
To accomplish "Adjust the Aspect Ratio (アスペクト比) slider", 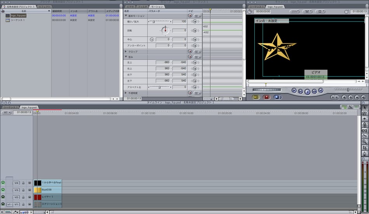I will pyautogui.click(x=160, y=87).
